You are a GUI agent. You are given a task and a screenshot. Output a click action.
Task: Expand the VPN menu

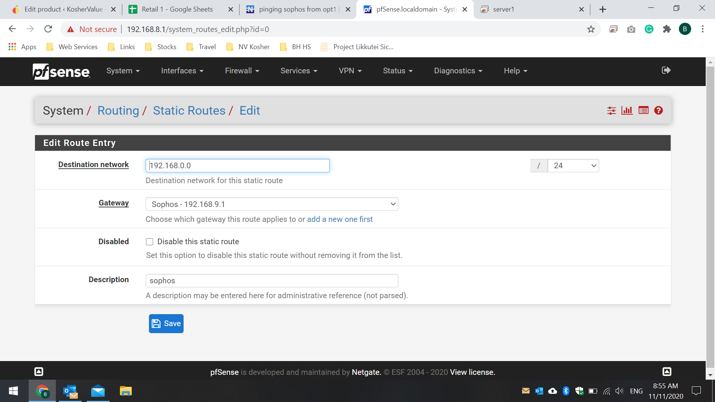pyautogui.click(x=350, y=71)
